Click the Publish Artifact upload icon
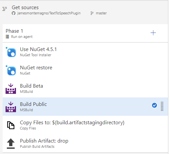 click(x=11, y=144)
